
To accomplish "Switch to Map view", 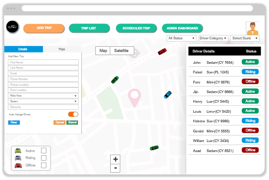I will 103,51.
